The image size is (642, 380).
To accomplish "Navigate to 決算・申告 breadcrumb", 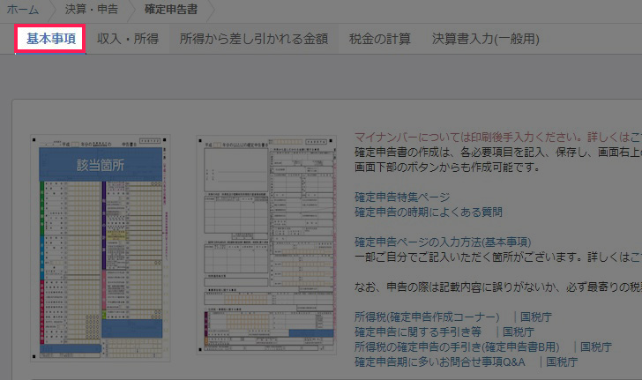I will [x=90, y=11].
